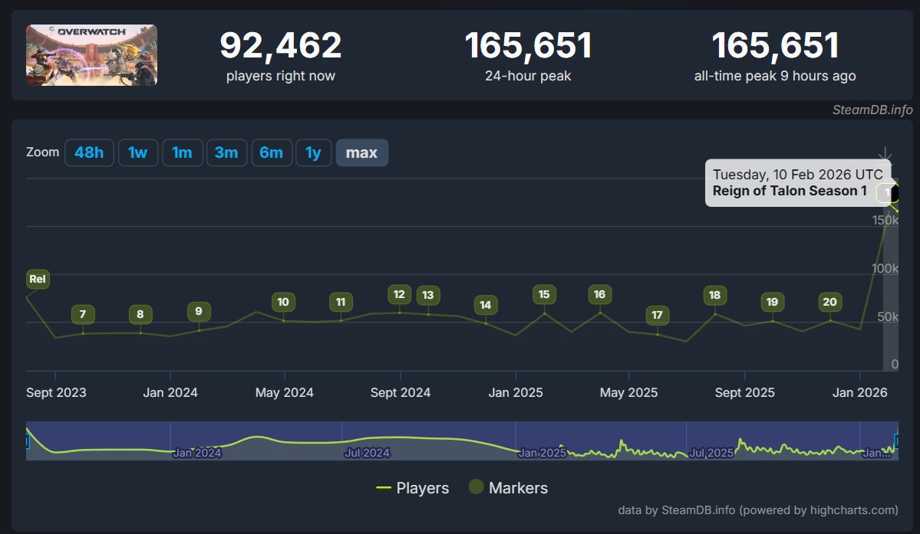The height and width of the screenshot is (534, 920).
Task: Zoom chart to 1y
Action: [x=313, y=152]
